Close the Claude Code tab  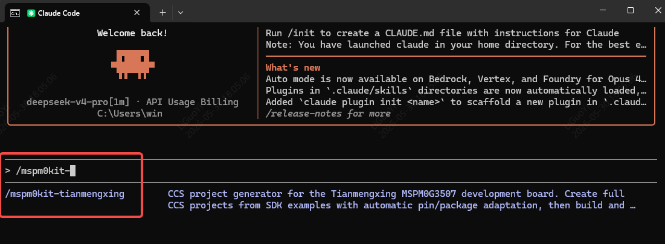[137, 13]
